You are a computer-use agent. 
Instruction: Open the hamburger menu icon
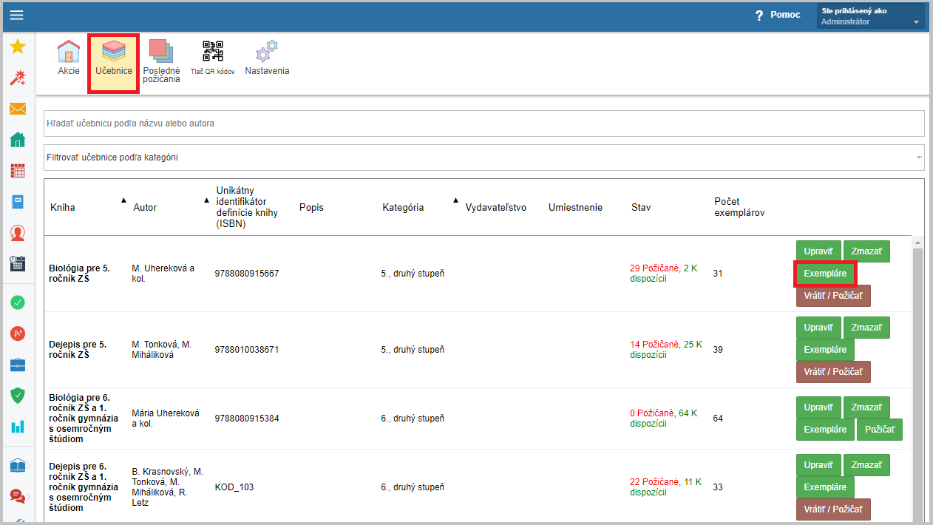16,15
